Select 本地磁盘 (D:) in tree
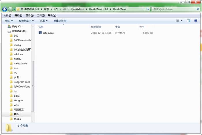202x135 pixels. 17,31
